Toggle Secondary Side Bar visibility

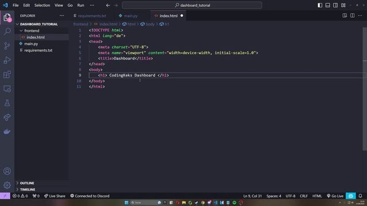pos(335,5)
